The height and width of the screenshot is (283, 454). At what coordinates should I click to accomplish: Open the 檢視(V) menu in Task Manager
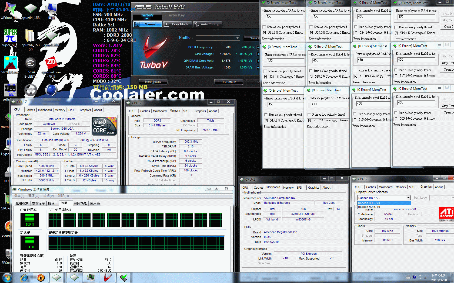tap(48, 196)
